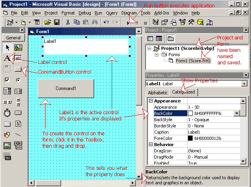
Task: Collapse the Behavior property category
Action: (151, 145)
